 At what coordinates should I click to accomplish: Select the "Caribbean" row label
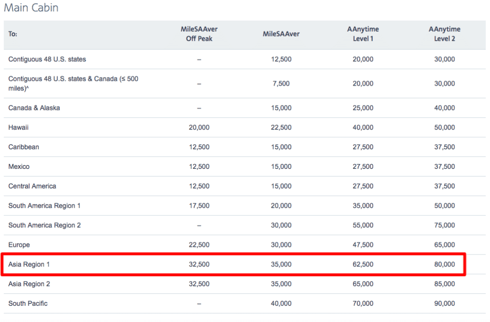click(x=23, y=147)
